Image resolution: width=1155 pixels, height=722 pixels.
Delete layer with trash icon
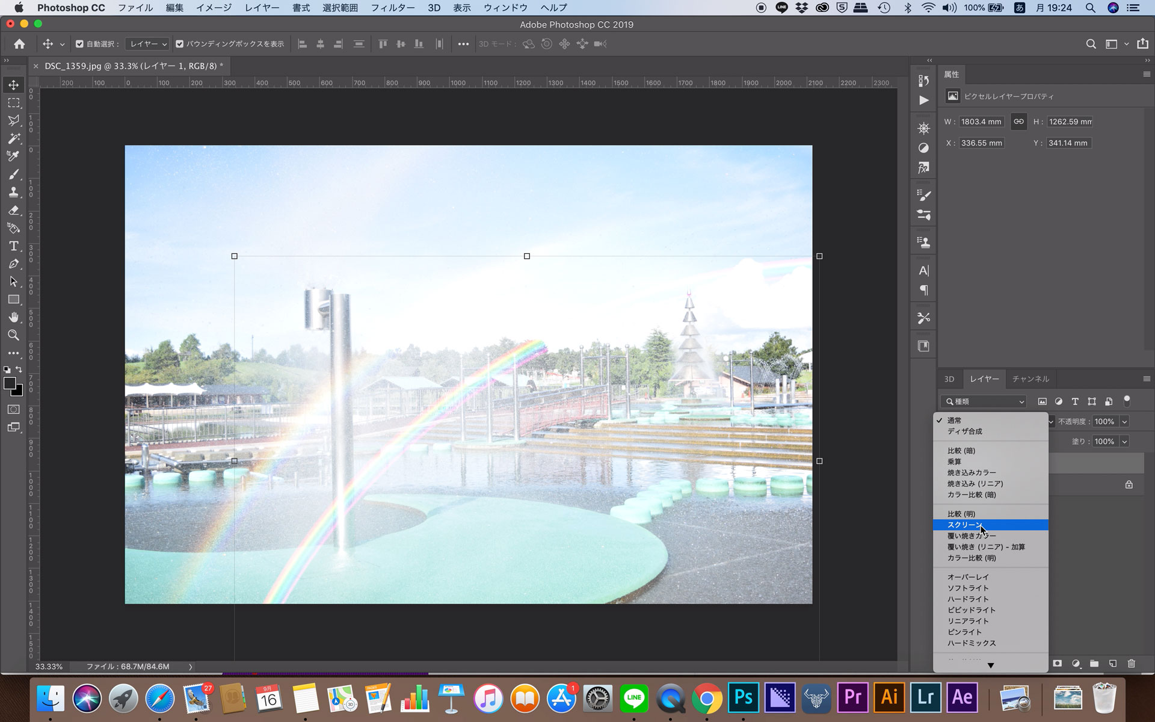pos(1131,663)
